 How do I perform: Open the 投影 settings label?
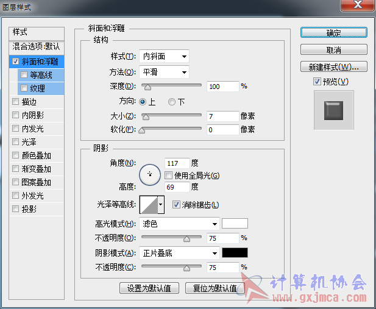click(29, 209)
